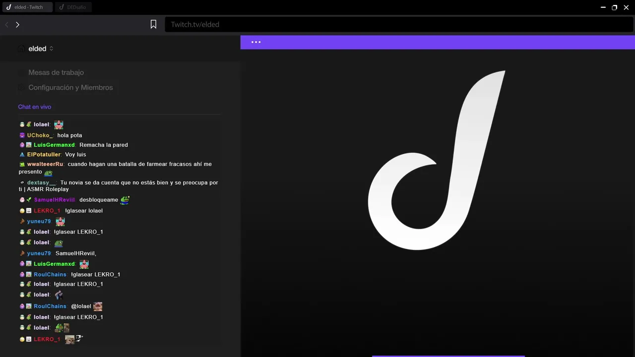Open UChoko_ user profile in chat

(x=40, y=135)
